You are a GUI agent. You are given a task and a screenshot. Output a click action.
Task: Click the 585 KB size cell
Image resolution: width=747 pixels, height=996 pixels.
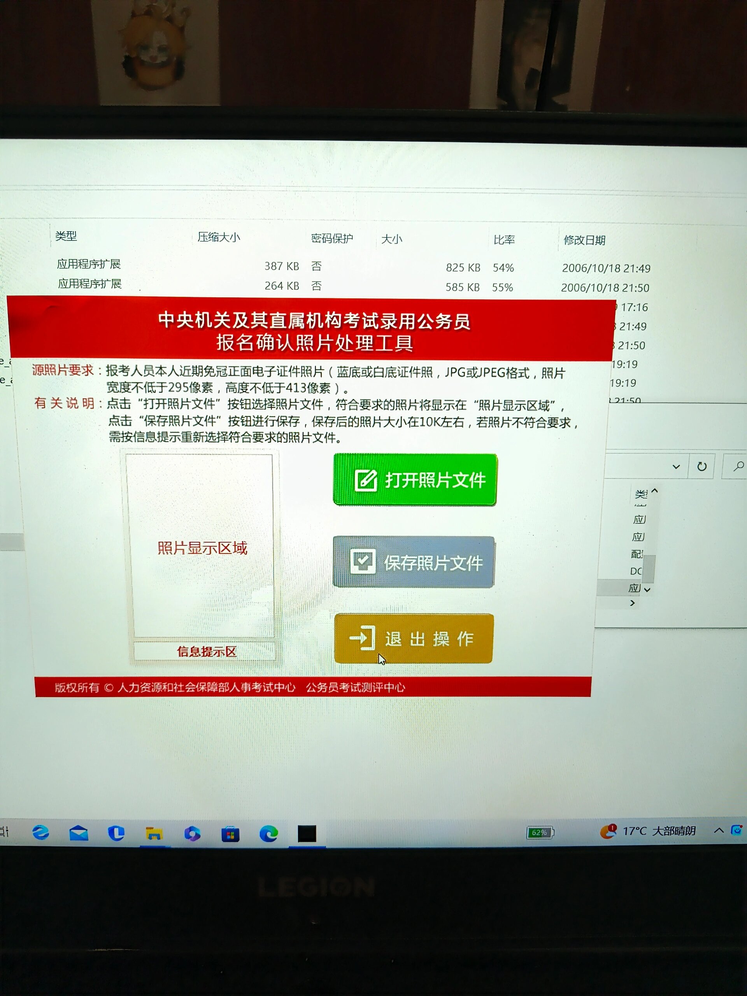(463, 287)
